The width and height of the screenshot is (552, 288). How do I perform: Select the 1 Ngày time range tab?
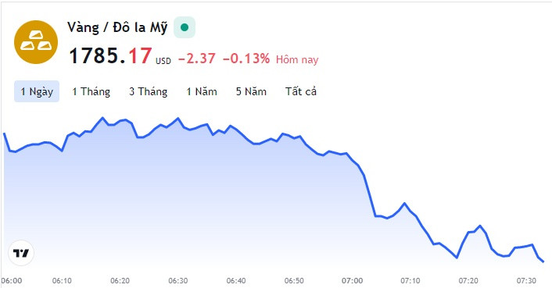37,91
